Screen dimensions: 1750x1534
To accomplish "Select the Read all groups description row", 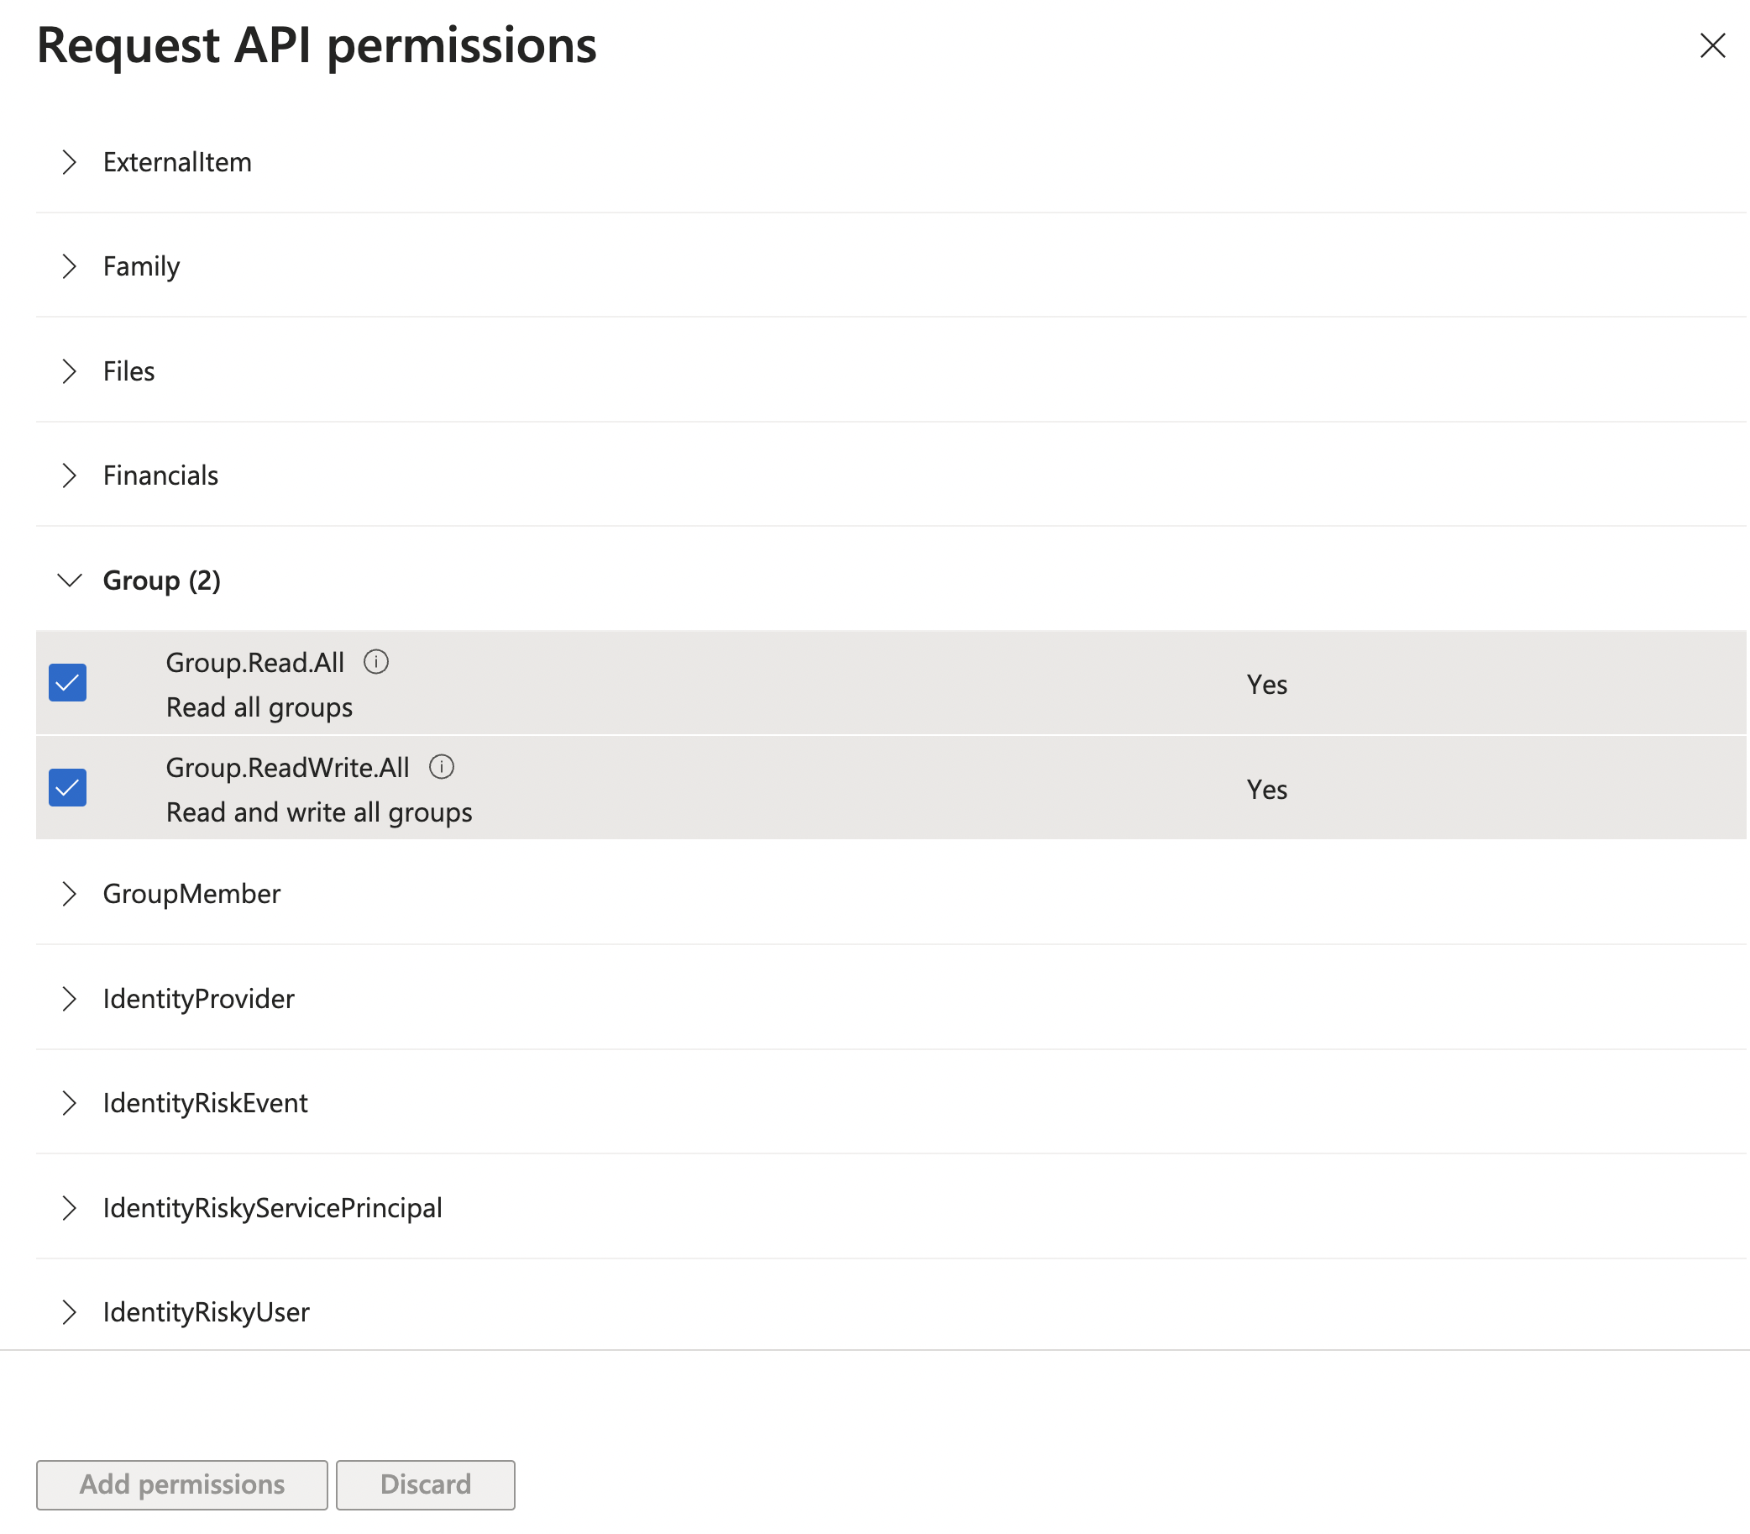I will point(259,708).
